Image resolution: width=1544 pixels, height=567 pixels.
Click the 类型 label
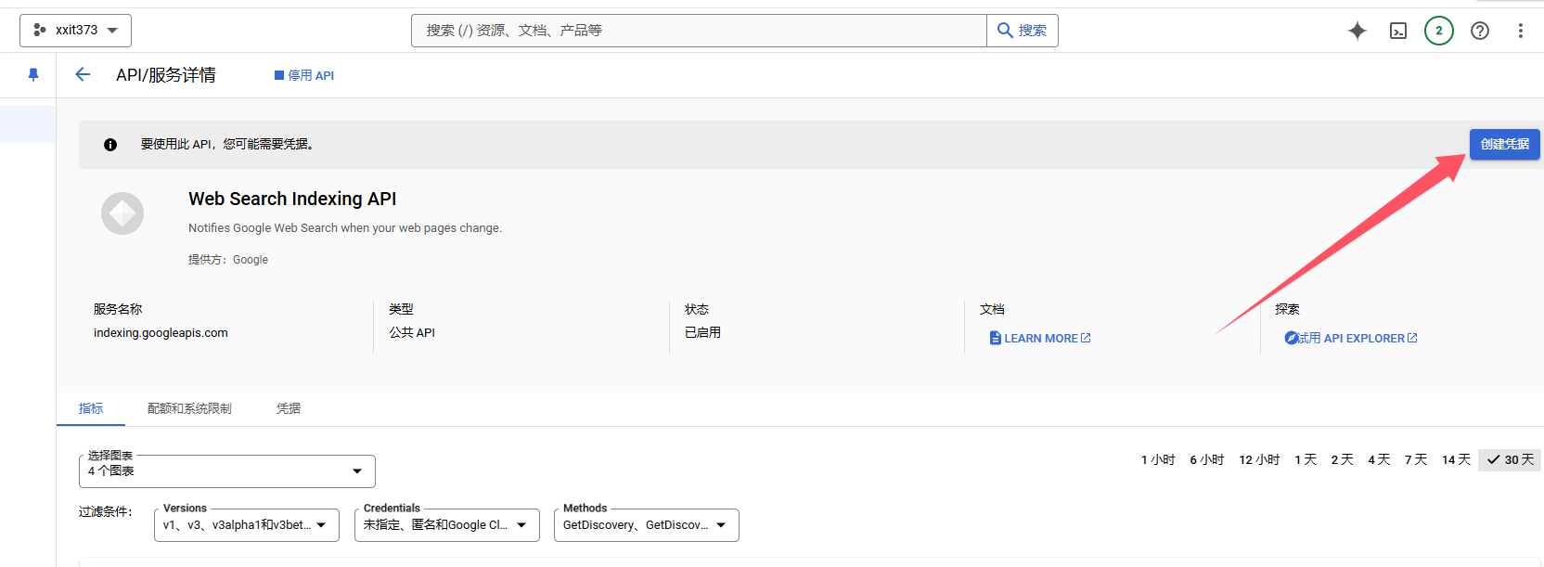pos(401,309)
